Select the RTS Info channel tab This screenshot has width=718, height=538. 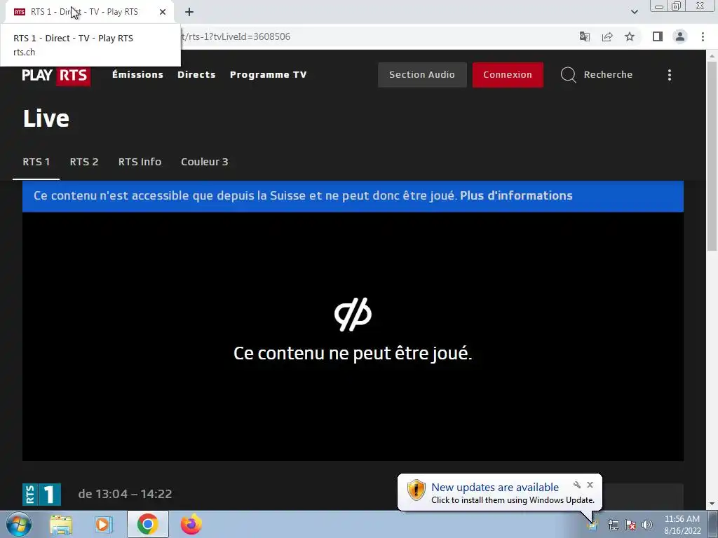coord(140,162)
